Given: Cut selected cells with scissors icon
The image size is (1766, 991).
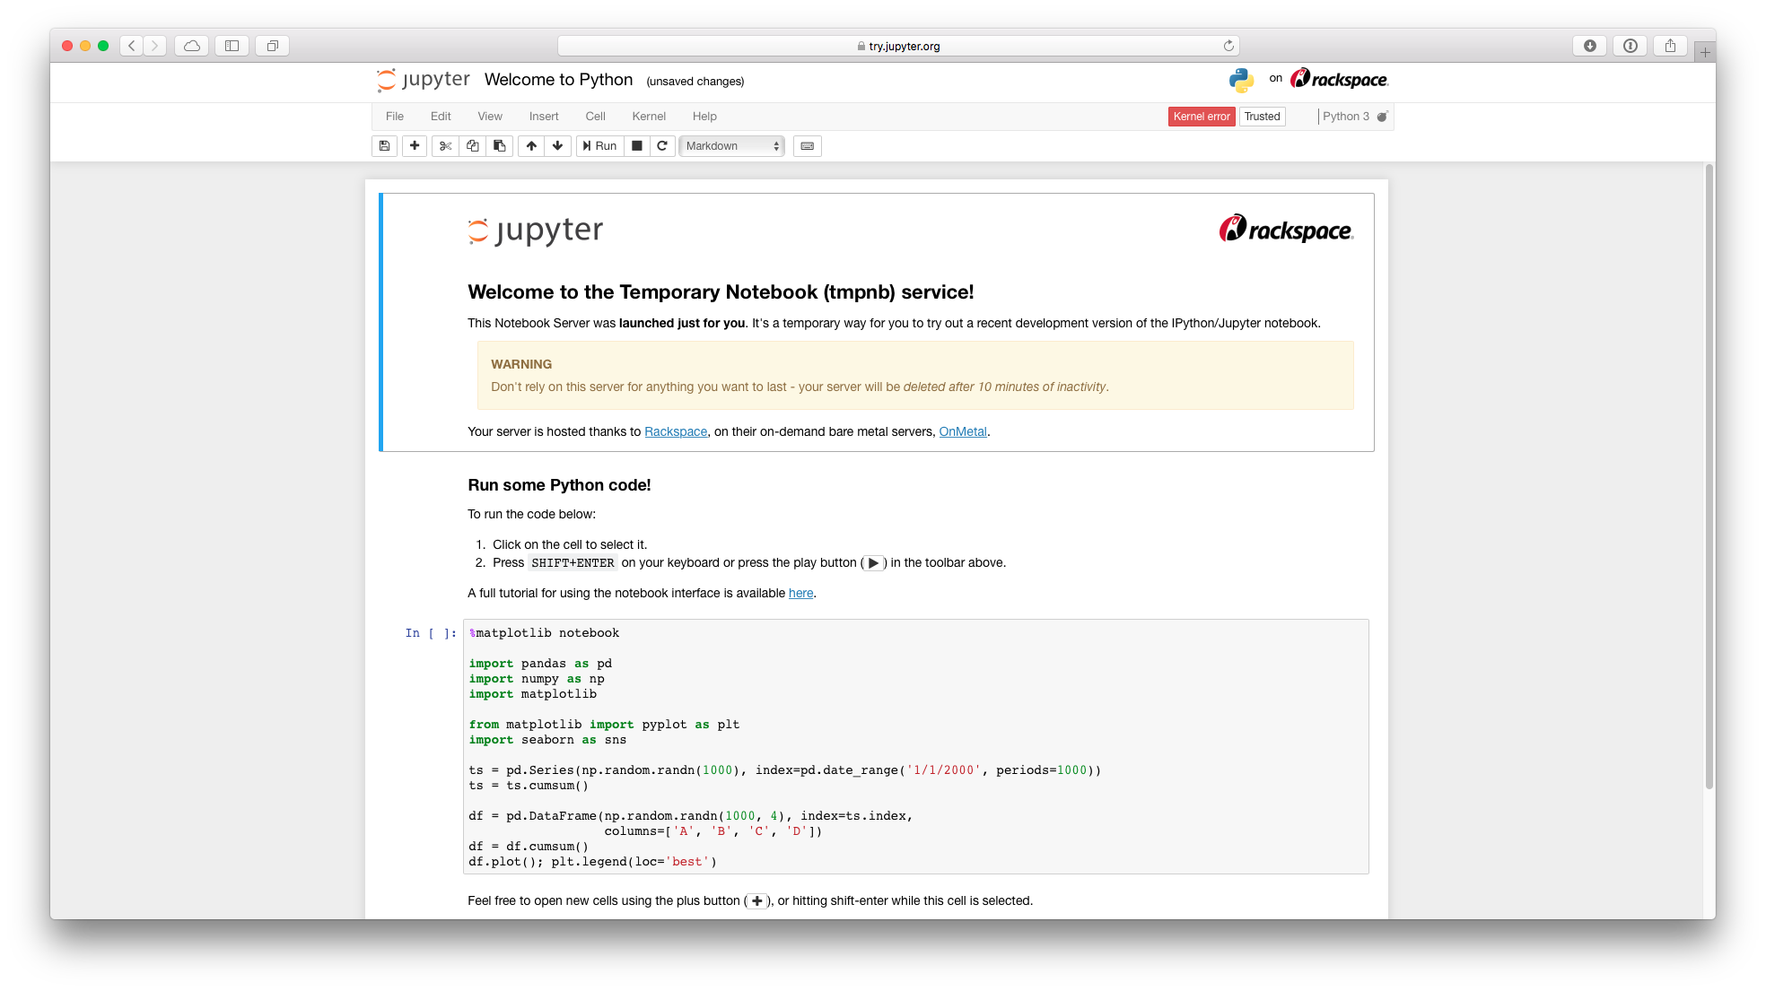Looking at the screenshot, I should 445,146.
